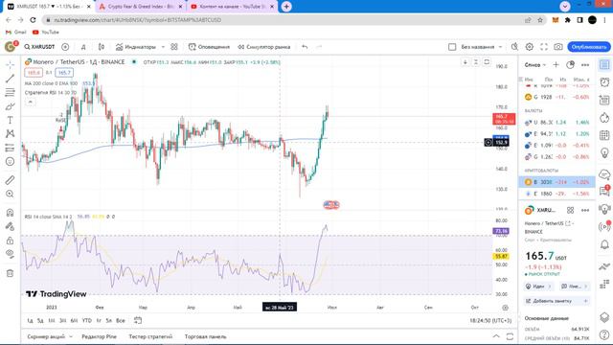Open the Без названия layout dropdown

[x=481, y=47]
